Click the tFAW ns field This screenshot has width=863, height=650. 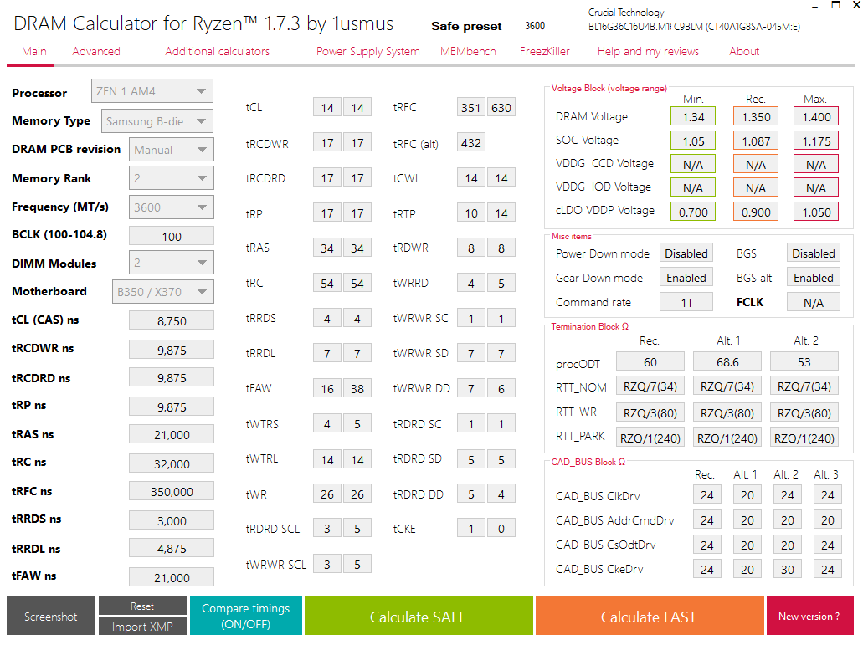pyautogui.click(x=172, y=577)
